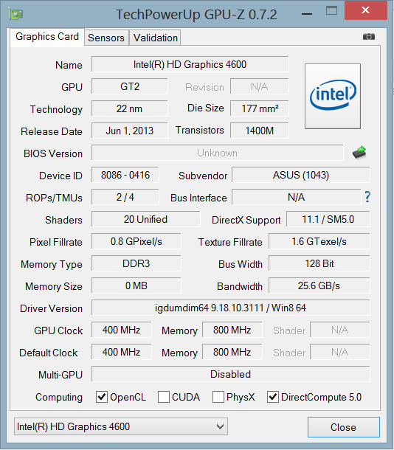This screenshot has height=450, width=394.
Task: Maximize the GPU-Z window
Action: tap(331, 11)
